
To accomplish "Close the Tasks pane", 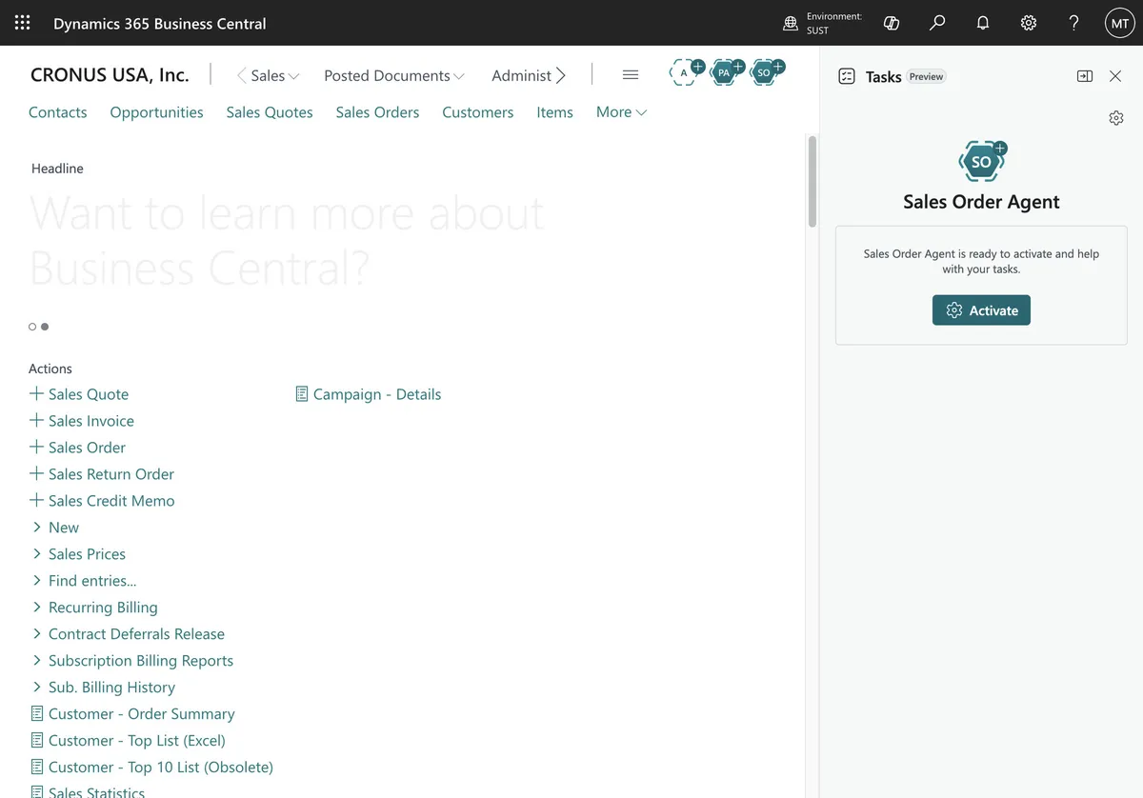I will pos(1115,76).
